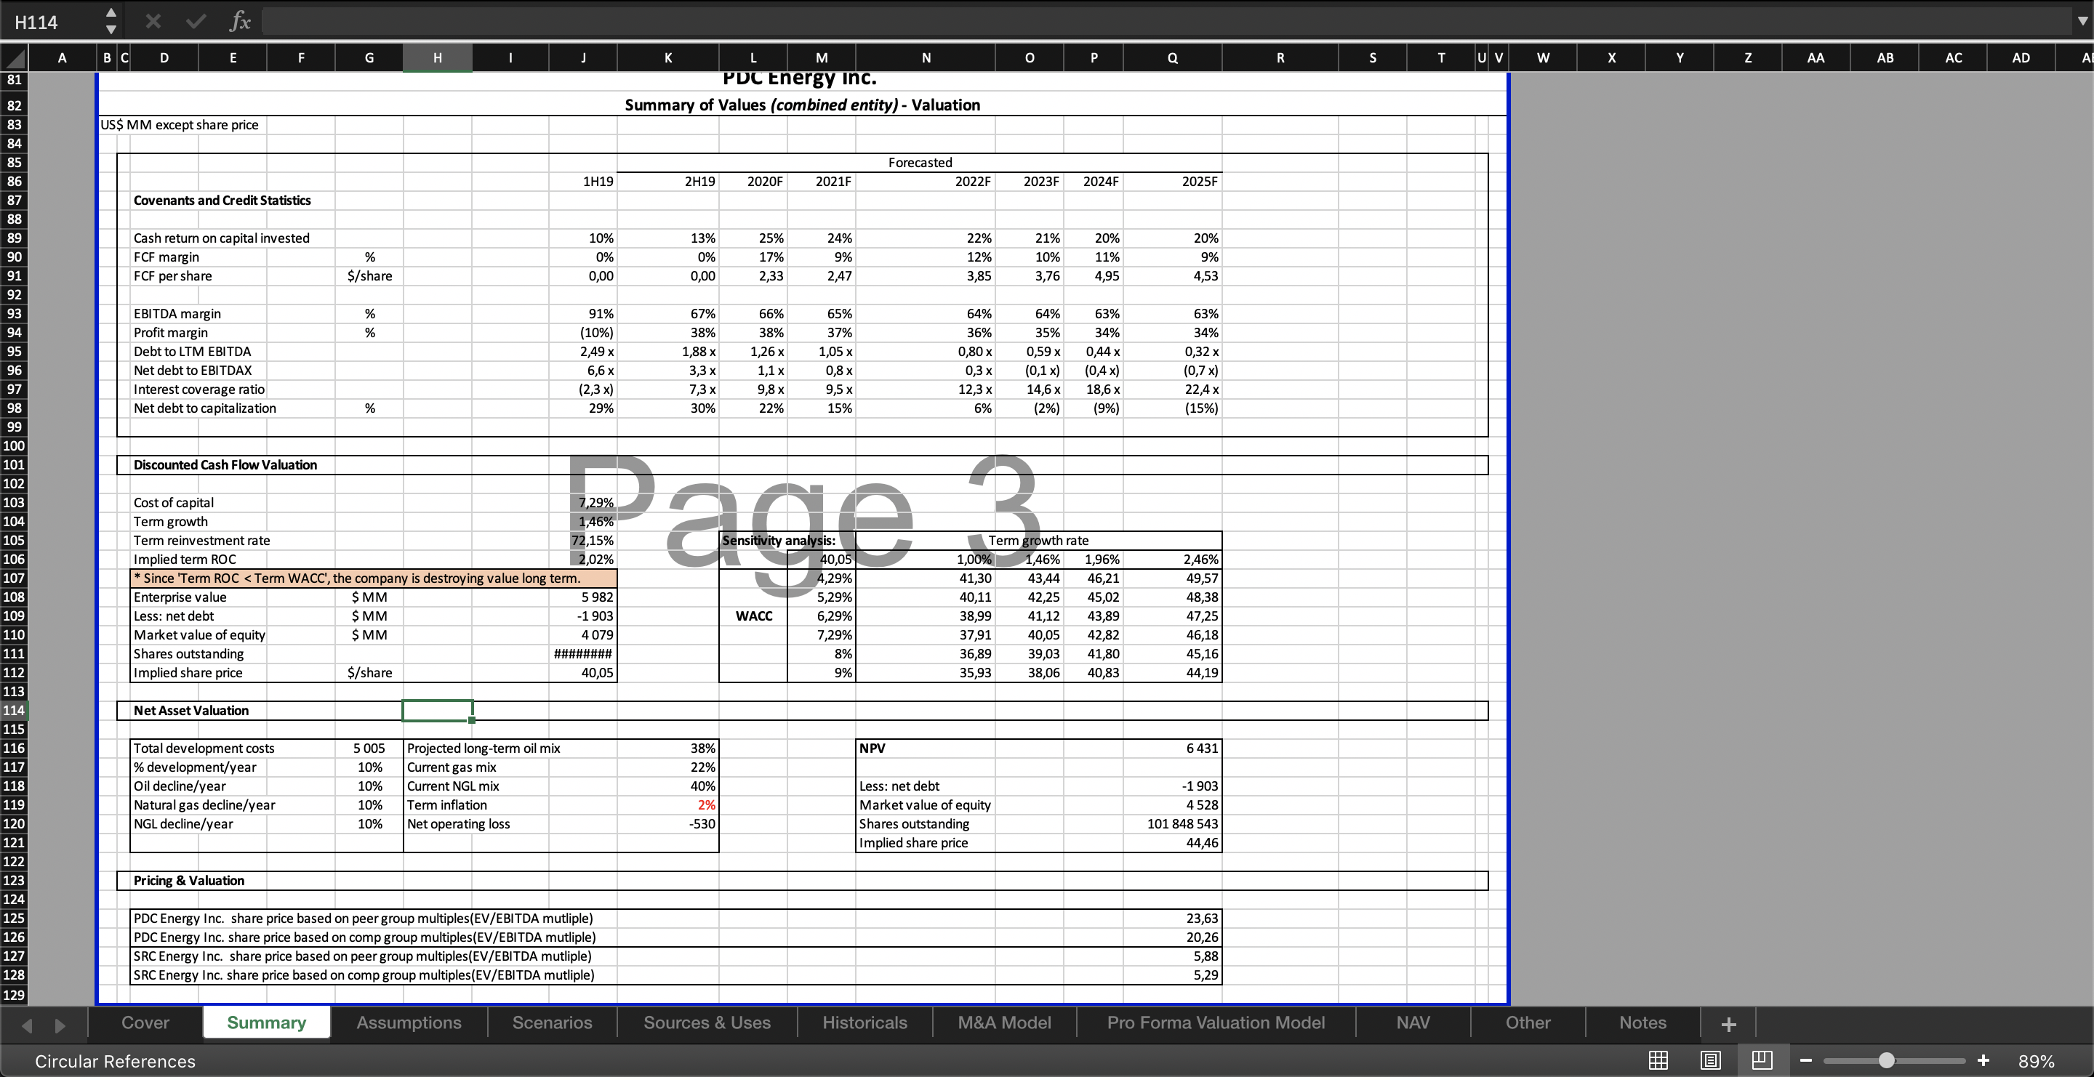Screen dimensions: 2094x1077
Task: Click the 2025F column heading cell
Action: click(x=1172, y=181)
